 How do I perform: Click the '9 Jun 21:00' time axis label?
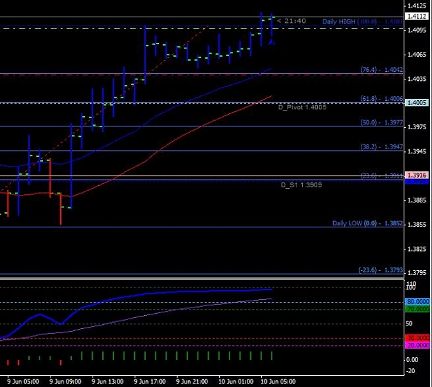[x=191, y=381]
